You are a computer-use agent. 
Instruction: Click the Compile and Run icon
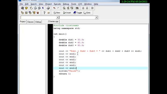[30, 13]
